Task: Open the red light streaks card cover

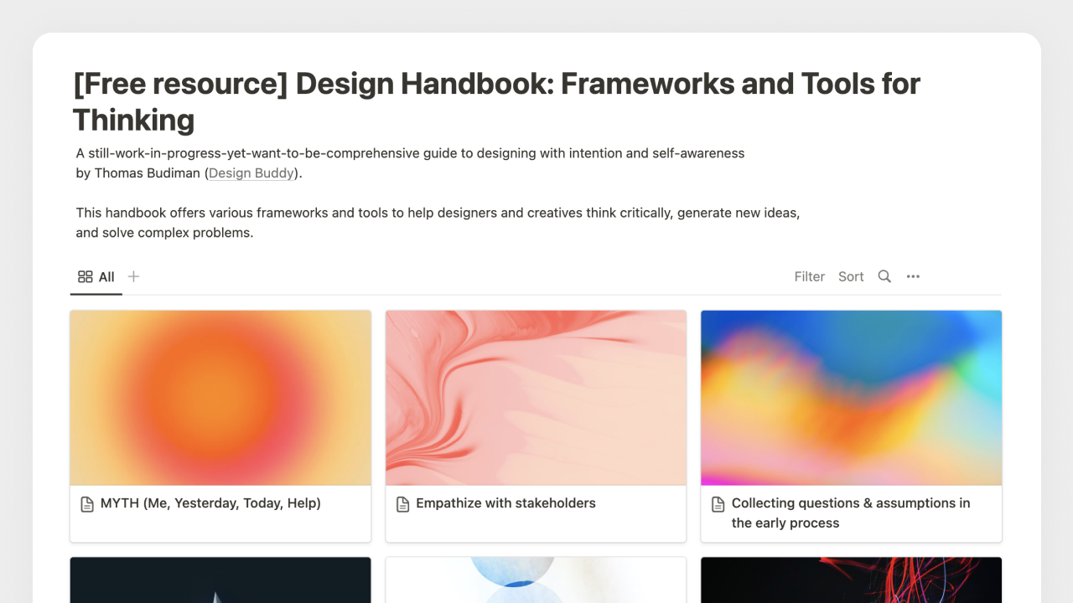Action: (851, 580)
